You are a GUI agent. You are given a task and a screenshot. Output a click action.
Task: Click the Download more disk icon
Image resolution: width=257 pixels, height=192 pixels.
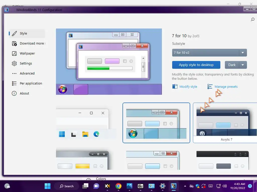coord(14,43)
